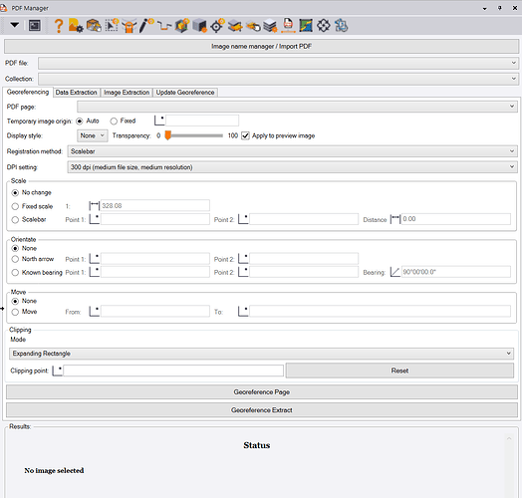Screen dimensions: 522x498
Task: Select the North arrow orientate option
Action: (15, 259)
